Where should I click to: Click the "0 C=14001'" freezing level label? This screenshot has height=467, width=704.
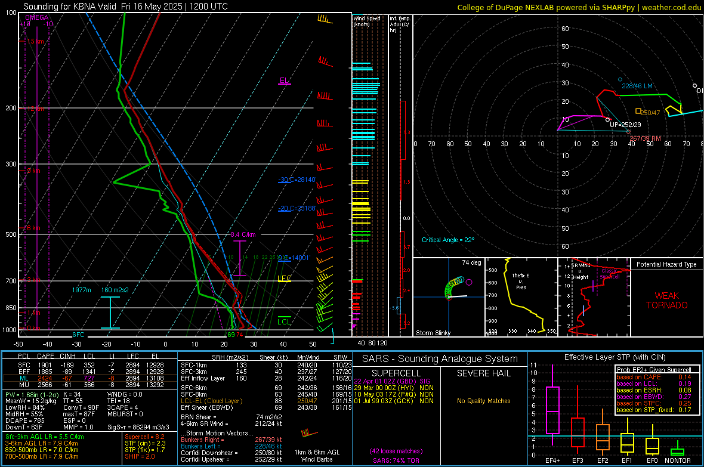click(x=294, y=258)
